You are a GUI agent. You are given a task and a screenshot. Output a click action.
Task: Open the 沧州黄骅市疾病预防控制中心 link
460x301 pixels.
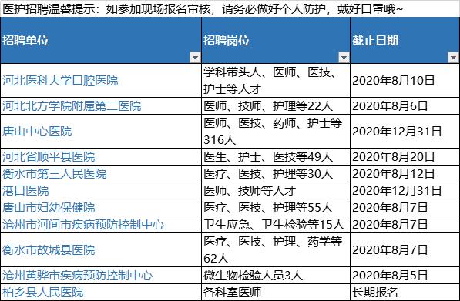point(78,275)
